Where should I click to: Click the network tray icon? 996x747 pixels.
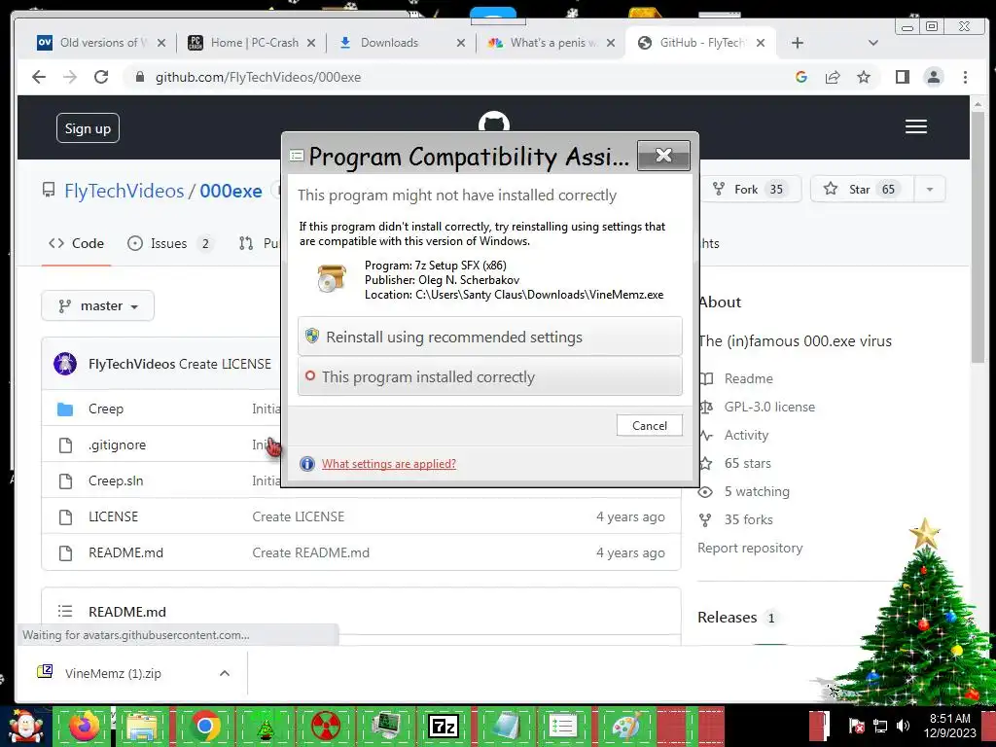coord(879,726)
